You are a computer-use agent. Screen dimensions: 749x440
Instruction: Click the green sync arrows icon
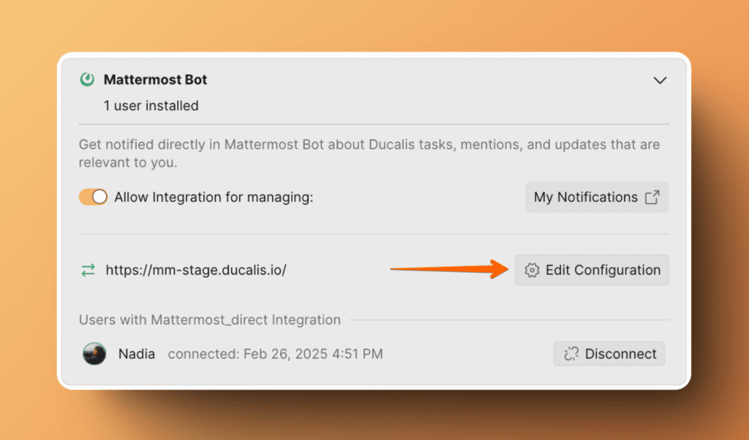pos(89,270)
